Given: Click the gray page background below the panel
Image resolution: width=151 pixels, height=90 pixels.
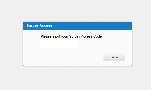Looking at the screenshot, I should point(75,78).
